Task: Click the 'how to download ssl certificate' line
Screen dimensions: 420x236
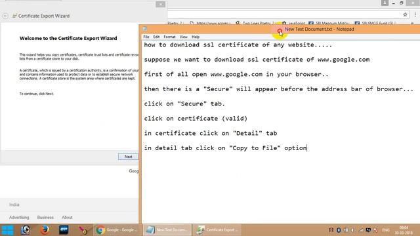Action: (238, 45)
